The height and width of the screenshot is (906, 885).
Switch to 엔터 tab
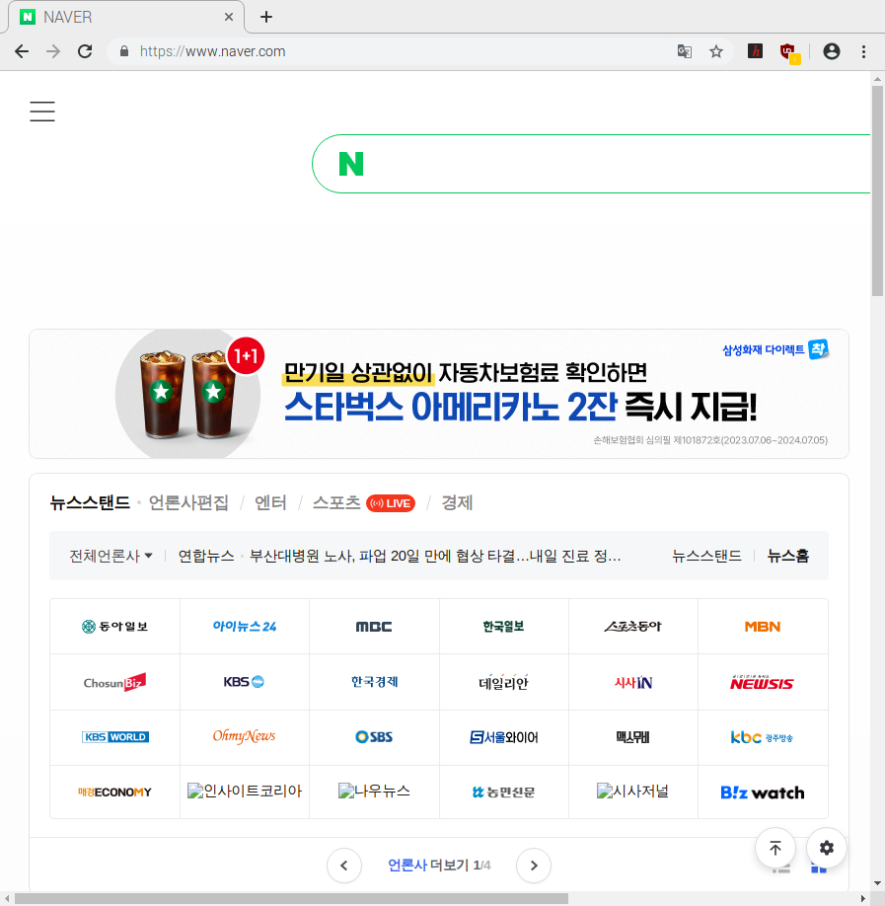(270, 502)
